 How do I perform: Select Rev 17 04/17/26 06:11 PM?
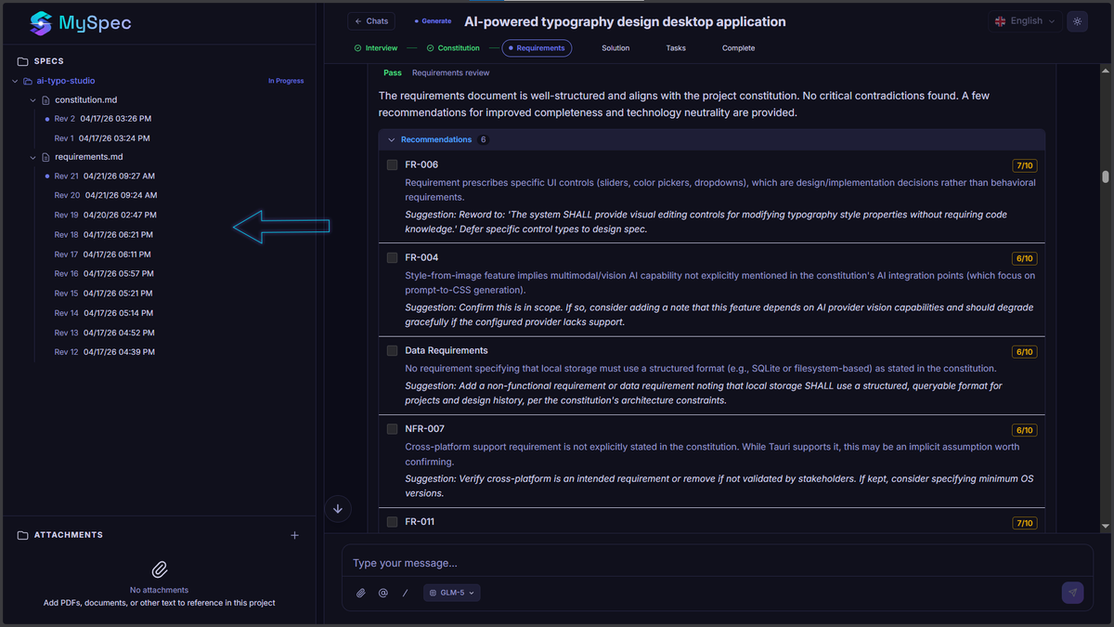coord(102,255)
